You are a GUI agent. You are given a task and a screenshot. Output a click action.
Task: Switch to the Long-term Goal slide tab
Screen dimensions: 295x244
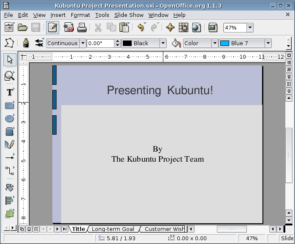[113, 229]
